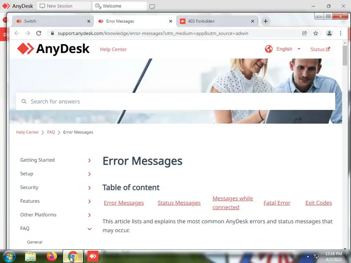
Task: Click the Search for answers field
Action: [x=175, y=101]
